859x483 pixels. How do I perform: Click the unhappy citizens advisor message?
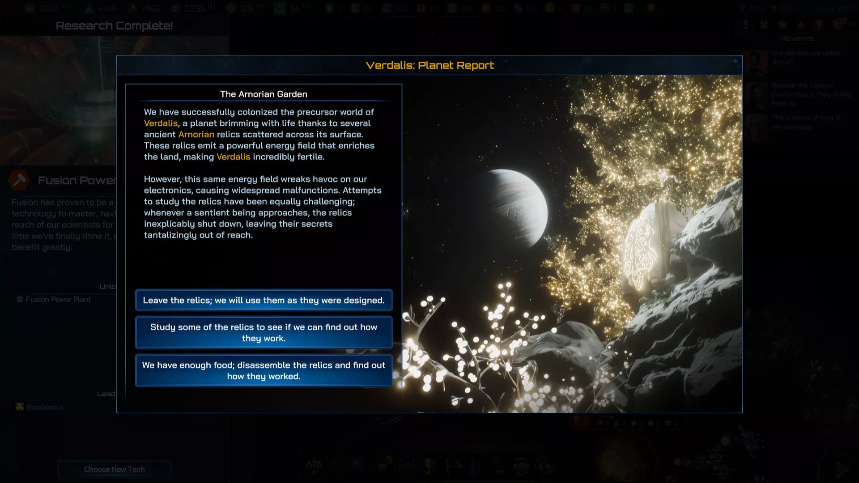[x=805, y=122]
